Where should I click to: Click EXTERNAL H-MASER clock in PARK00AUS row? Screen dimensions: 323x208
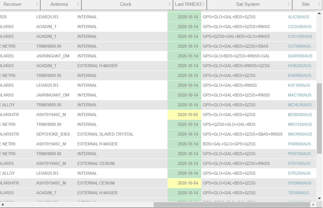click(x=97, y=144)
